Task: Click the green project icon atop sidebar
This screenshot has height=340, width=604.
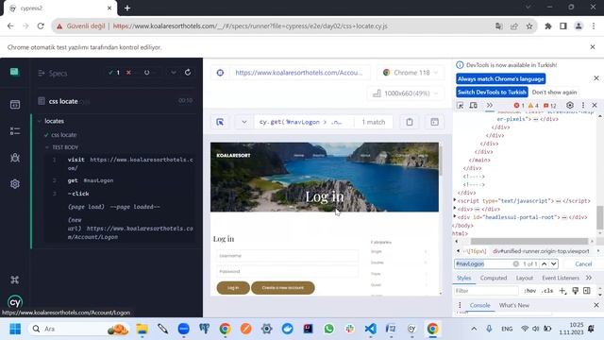Action: click(15, 72)
